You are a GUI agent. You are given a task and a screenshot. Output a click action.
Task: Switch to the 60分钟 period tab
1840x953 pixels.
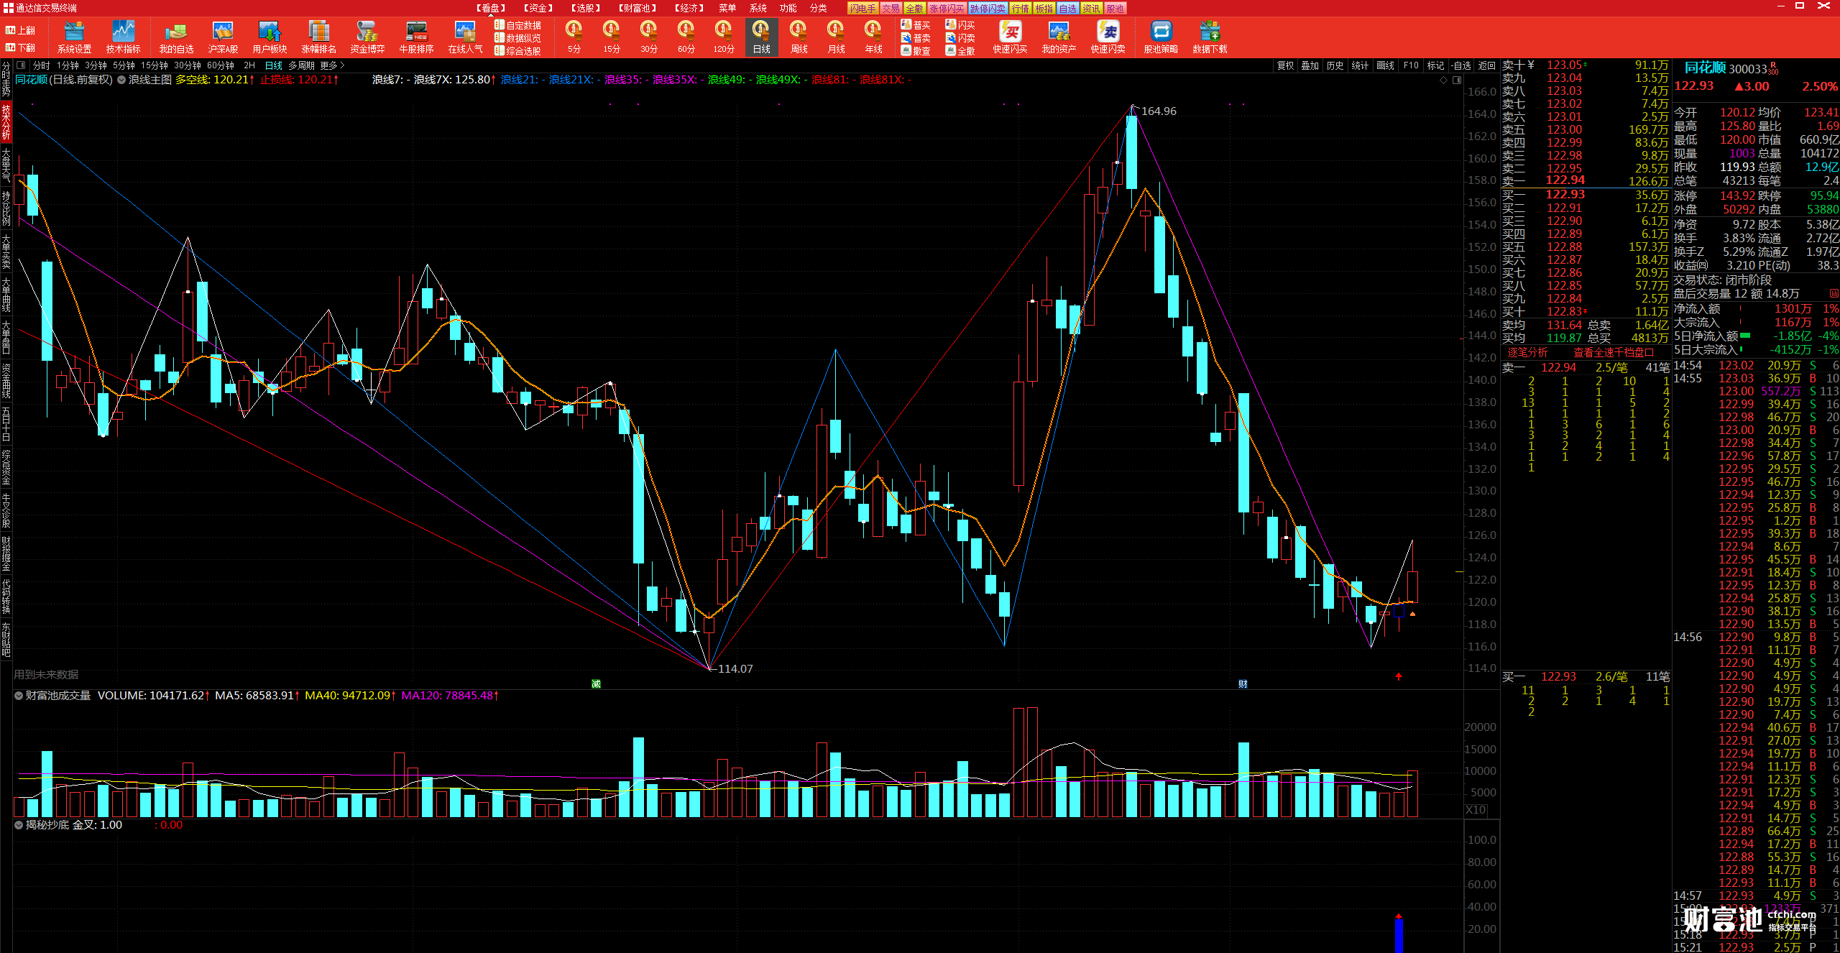(221, 65)
